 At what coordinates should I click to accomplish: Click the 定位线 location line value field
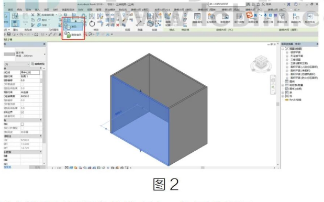[30, 73]
